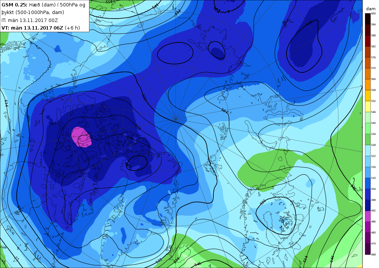This screenshot has height=268, width=379.
Task: Click the 'IT: mán 13.11.2017 00Z' line
Action: pos(30,20)
